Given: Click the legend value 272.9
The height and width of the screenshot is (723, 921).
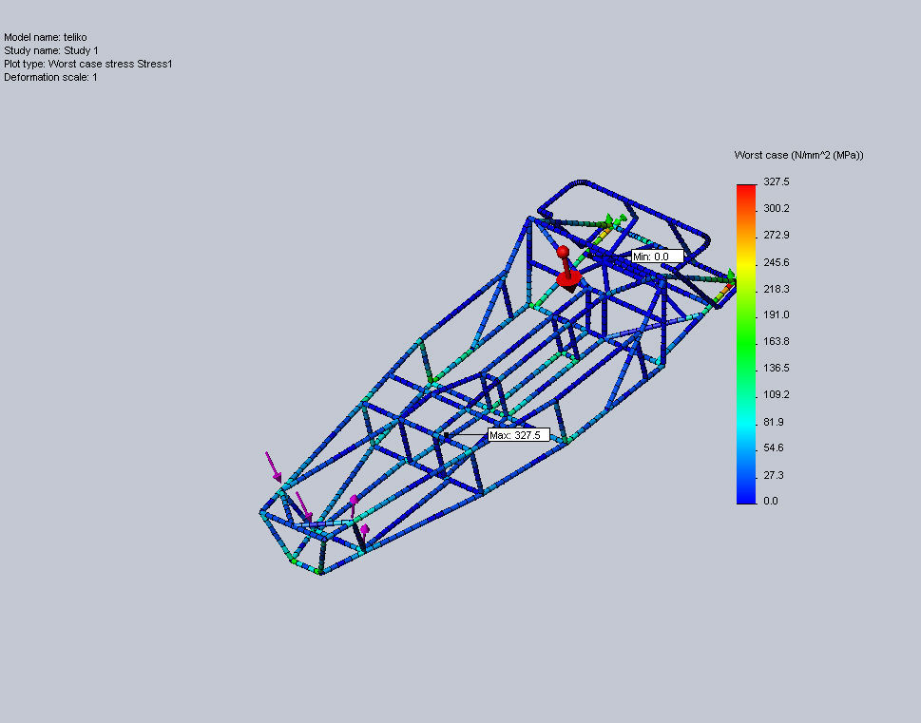Looking at the screenshot, I should click(x=776, y=235).
